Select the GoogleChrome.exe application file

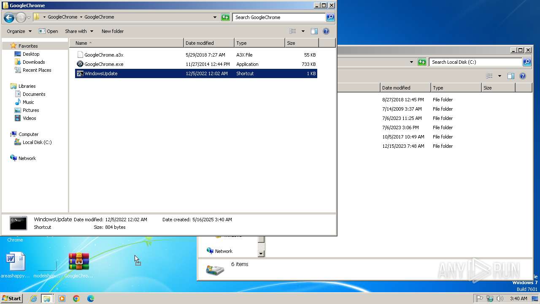click(196, 64)
